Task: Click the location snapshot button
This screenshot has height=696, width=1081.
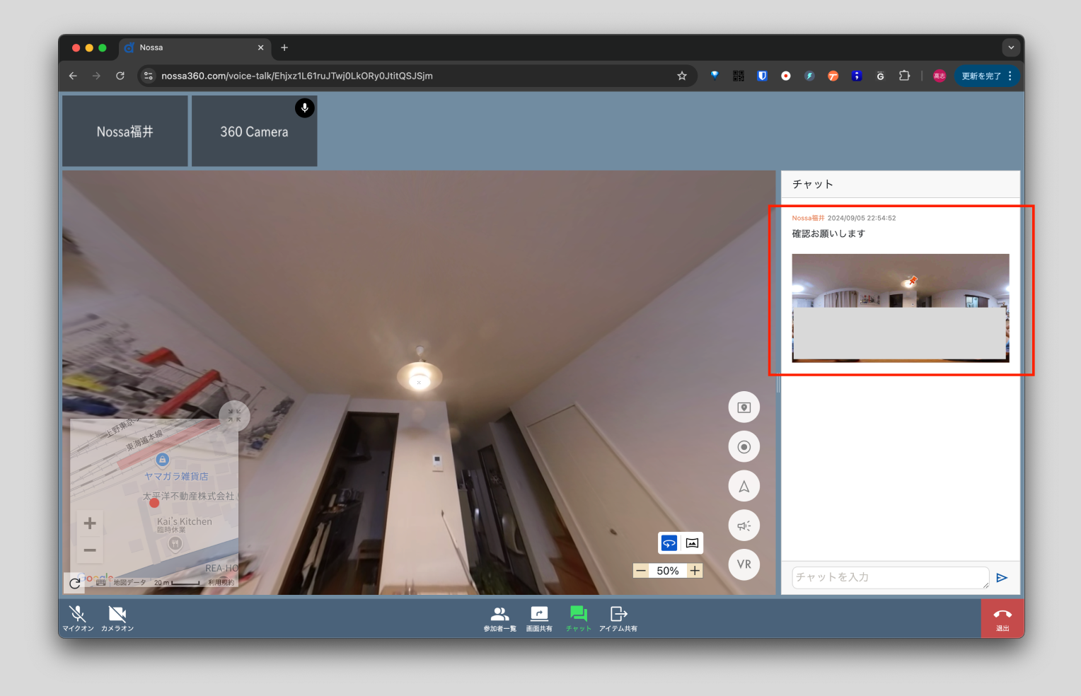Action: coord(744,407)
